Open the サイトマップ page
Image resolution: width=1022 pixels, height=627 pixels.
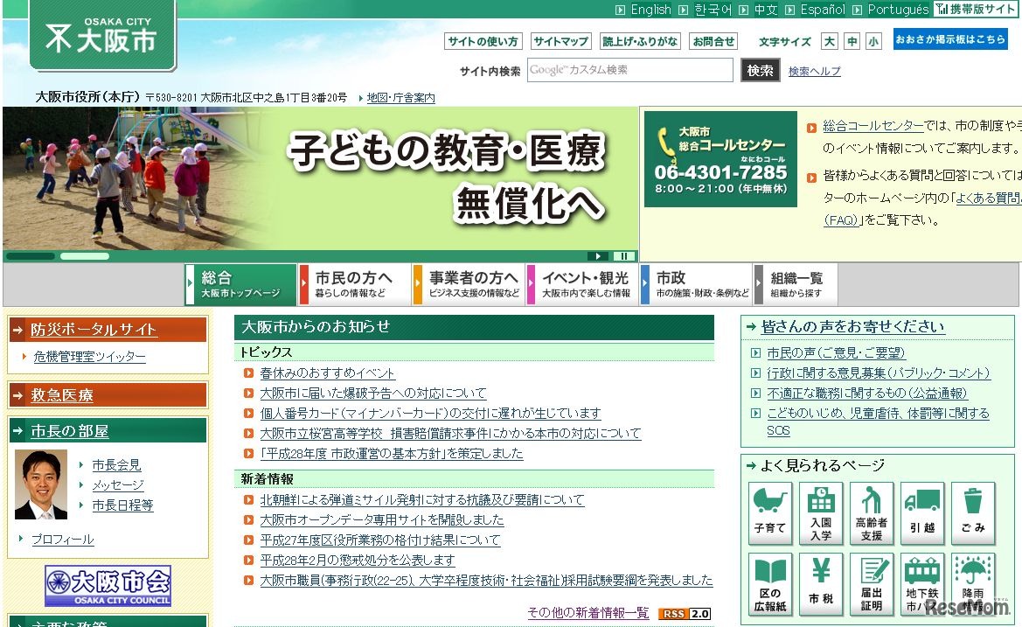pyautogui.click(x=561, y=41)
